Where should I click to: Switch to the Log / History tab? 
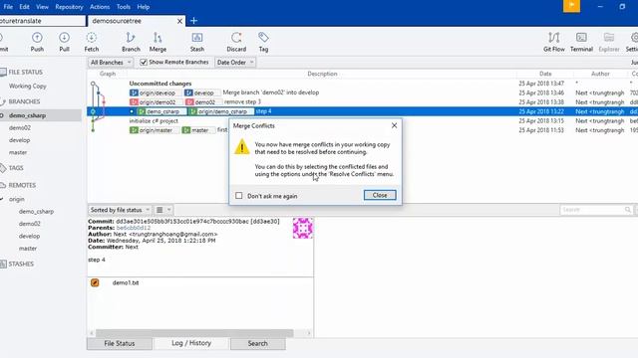coord(191,343)
